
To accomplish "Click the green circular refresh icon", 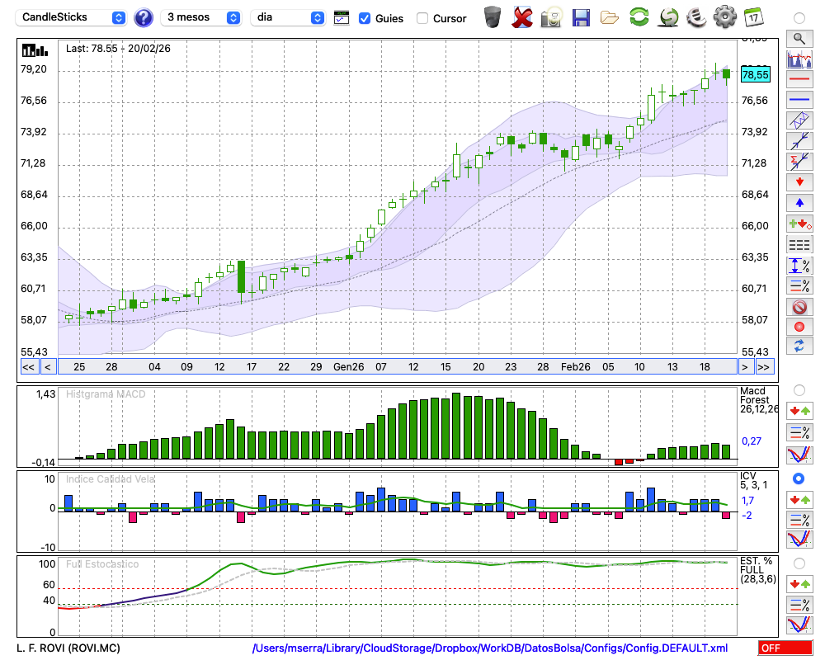I will [639, 17].
